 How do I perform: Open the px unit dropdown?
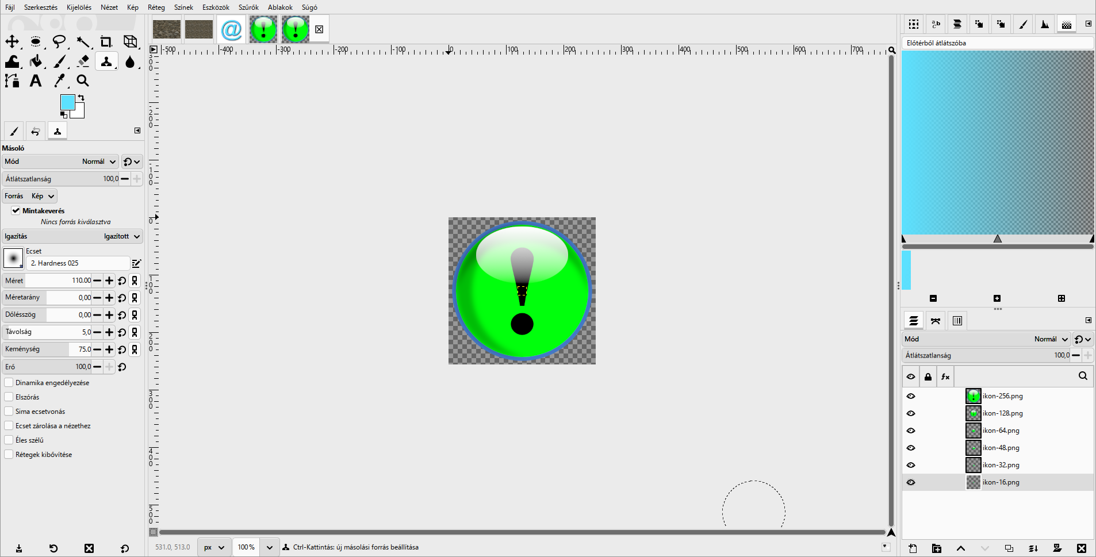point(214,547)
